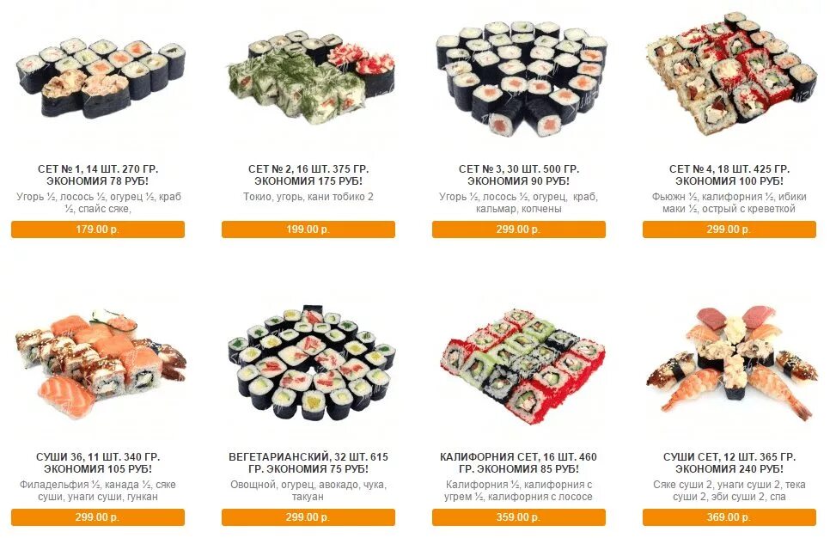View the Сет № 3 rolls image

(522, 78)
